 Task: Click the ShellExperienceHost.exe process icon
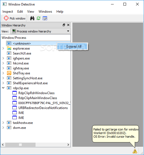9,83
